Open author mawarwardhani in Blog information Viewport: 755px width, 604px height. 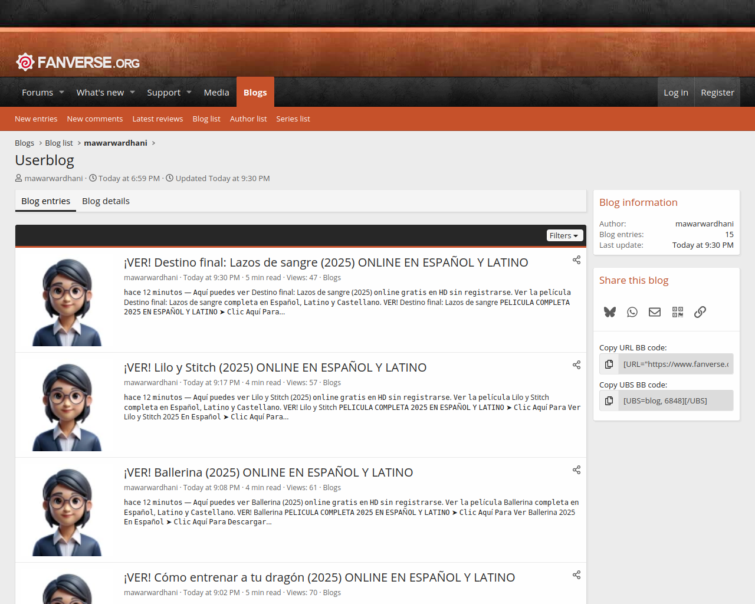pyautogui.click(x=704, y=224)
